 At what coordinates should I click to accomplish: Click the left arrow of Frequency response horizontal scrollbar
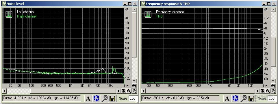tap(143, 91)
